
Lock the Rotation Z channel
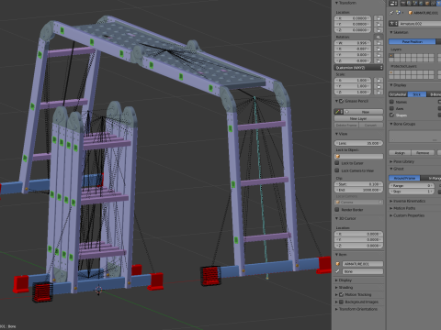click(379, 60)
